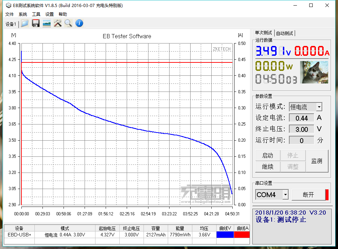
Task: Click the 断开 disconnect button
Action: coord(308,195)
